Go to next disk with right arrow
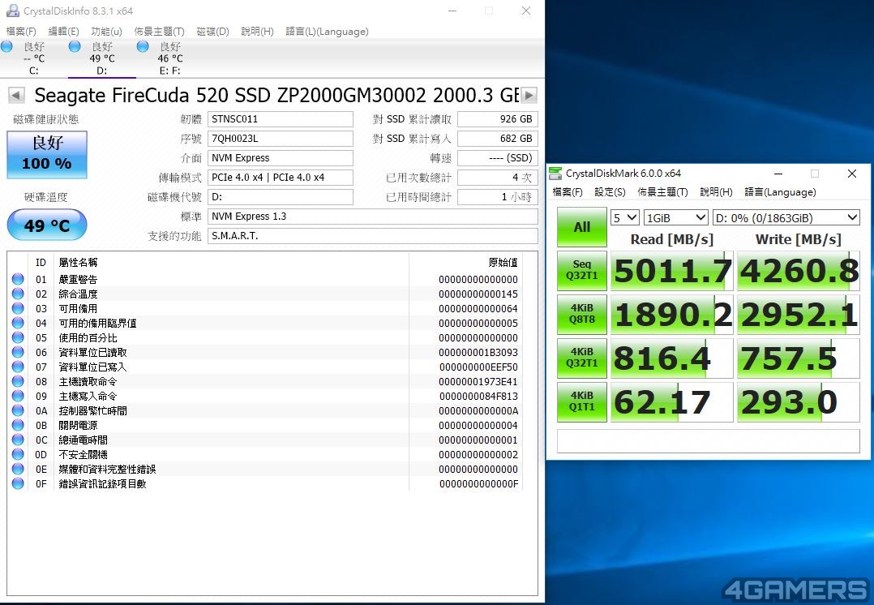 (x=529, y=96)
